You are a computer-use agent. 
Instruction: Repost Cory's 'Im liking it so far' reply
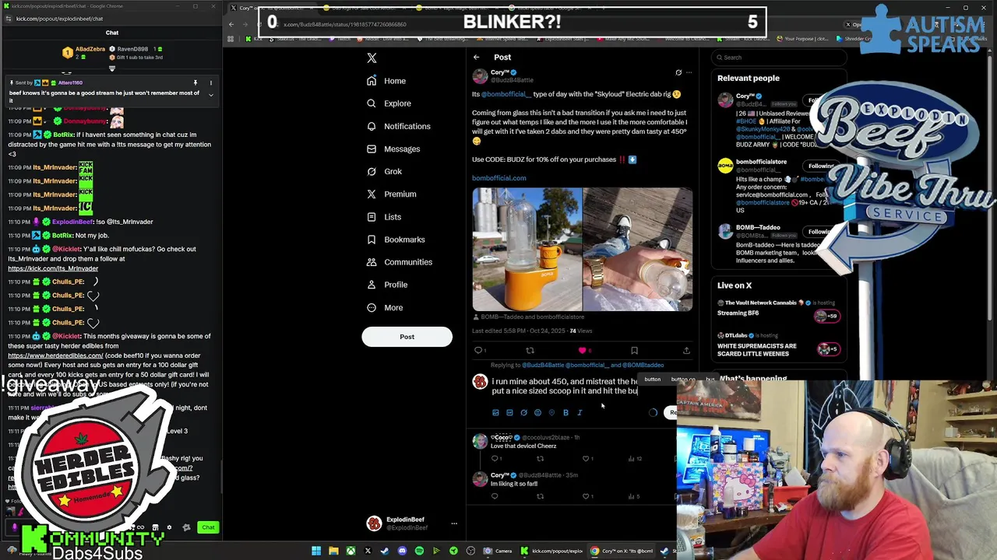tap(540, 496)
